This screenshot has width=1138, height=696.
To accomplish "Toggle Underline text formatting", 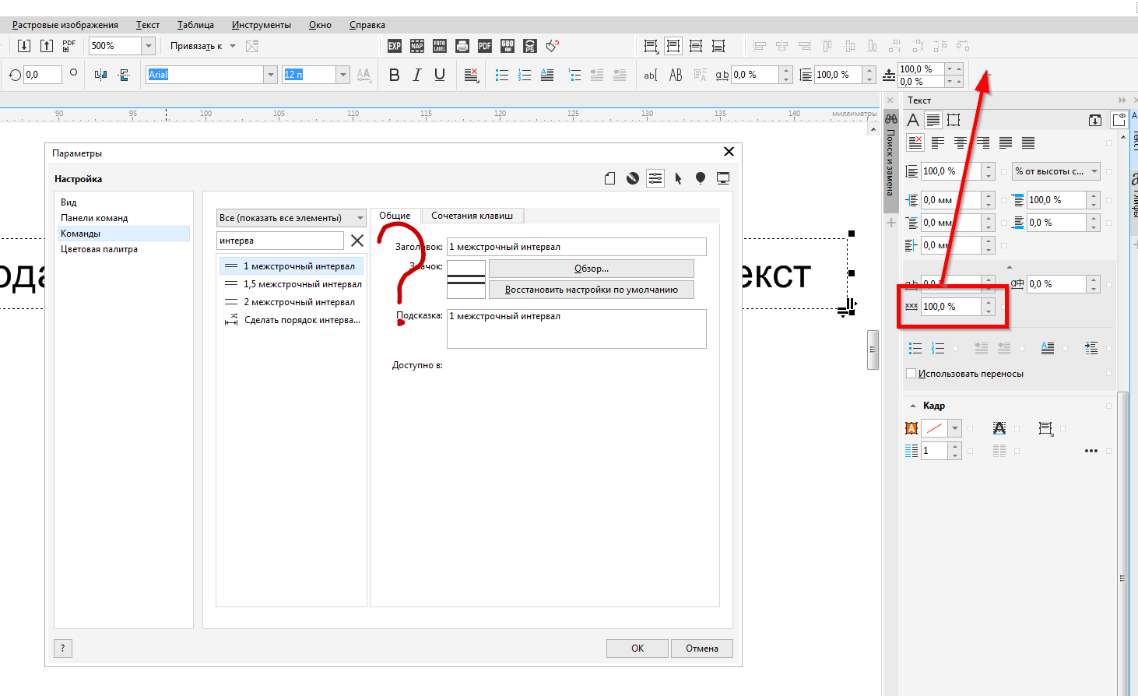I will (440, 75).
